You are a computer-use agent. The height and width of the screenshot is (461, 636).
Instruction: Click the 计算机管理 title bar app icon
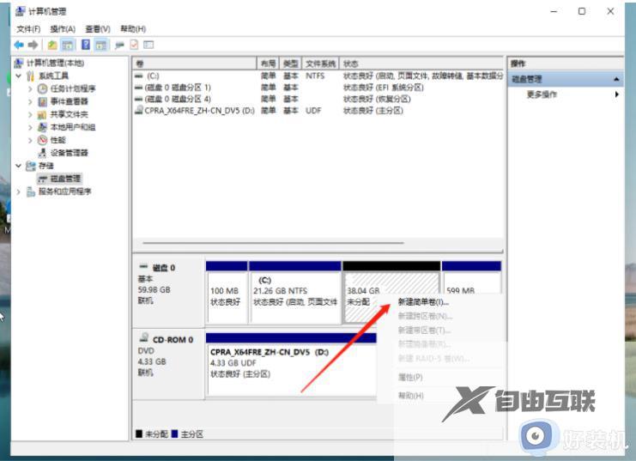(x=20, y=11)
